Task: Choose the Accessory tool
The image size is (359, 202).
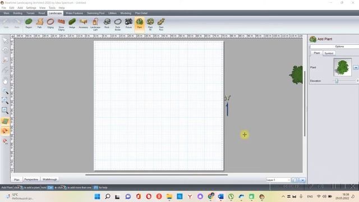Action: tap(84, 24)
